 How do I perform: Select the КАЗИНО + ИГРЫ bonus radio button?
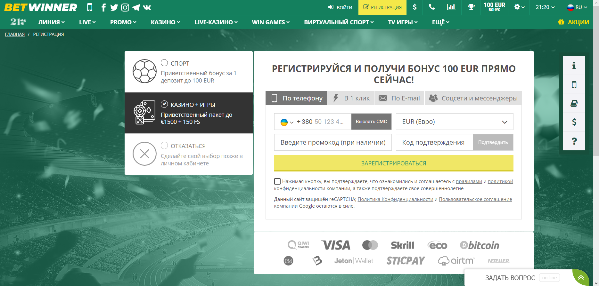164,104
